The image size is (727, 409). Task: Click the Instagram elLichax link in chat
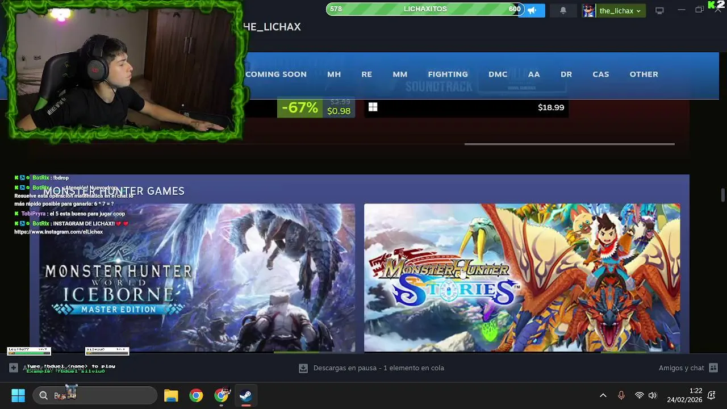click(x=59, y=232)
